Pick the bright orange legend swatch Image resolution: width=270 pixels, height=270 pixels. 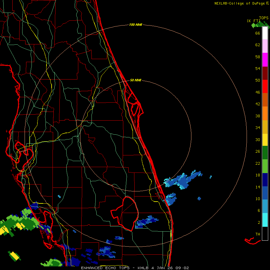coord(265,113)
